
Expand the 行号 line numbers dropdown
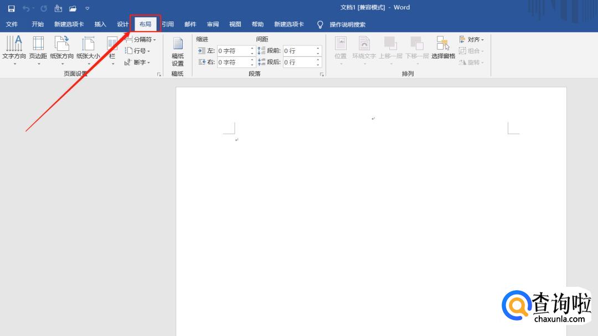(138, 51)
